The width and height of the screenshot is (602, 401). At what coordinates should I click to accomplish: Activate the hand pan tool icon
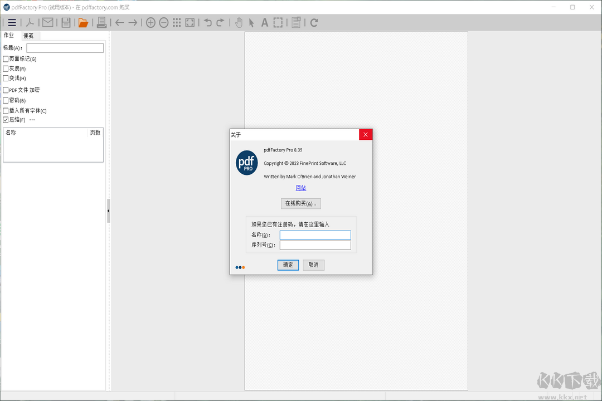pos(239,23)
